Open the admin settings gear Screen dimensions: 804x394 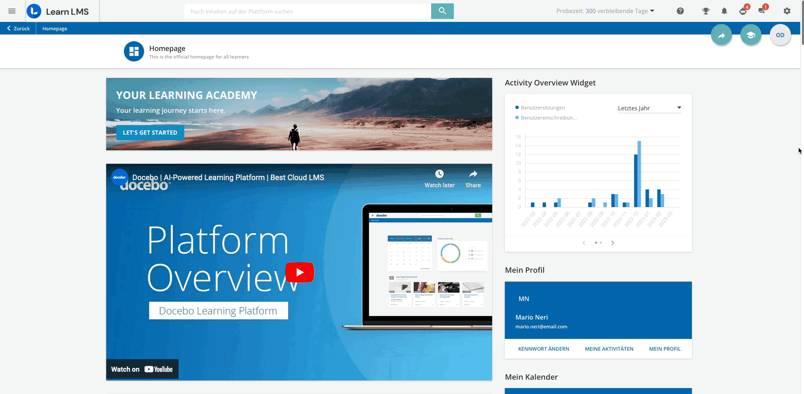point(787,11)
